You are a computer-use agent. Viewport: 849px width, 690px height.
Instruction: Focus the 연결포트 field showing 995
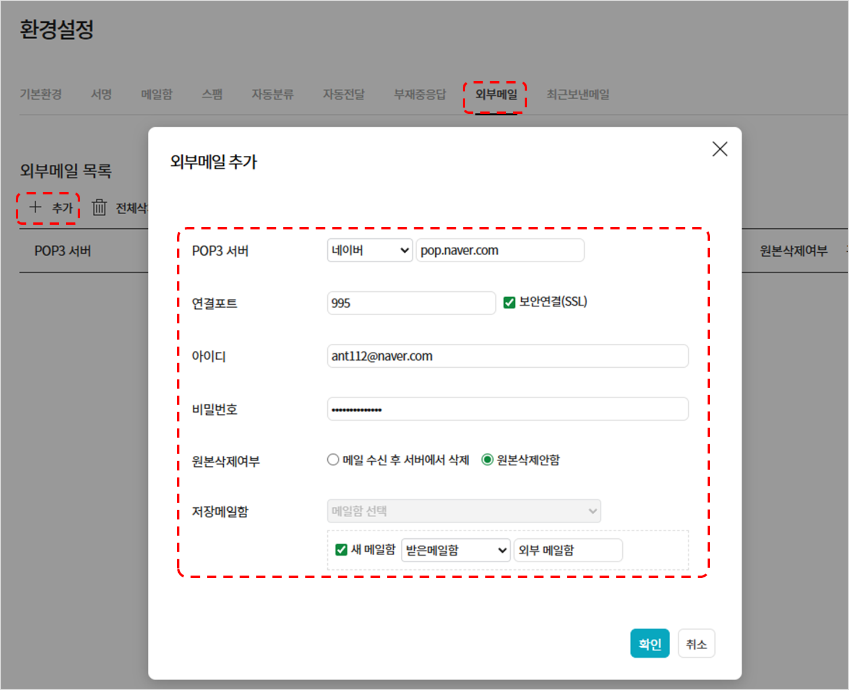click(x=411, y=303)
